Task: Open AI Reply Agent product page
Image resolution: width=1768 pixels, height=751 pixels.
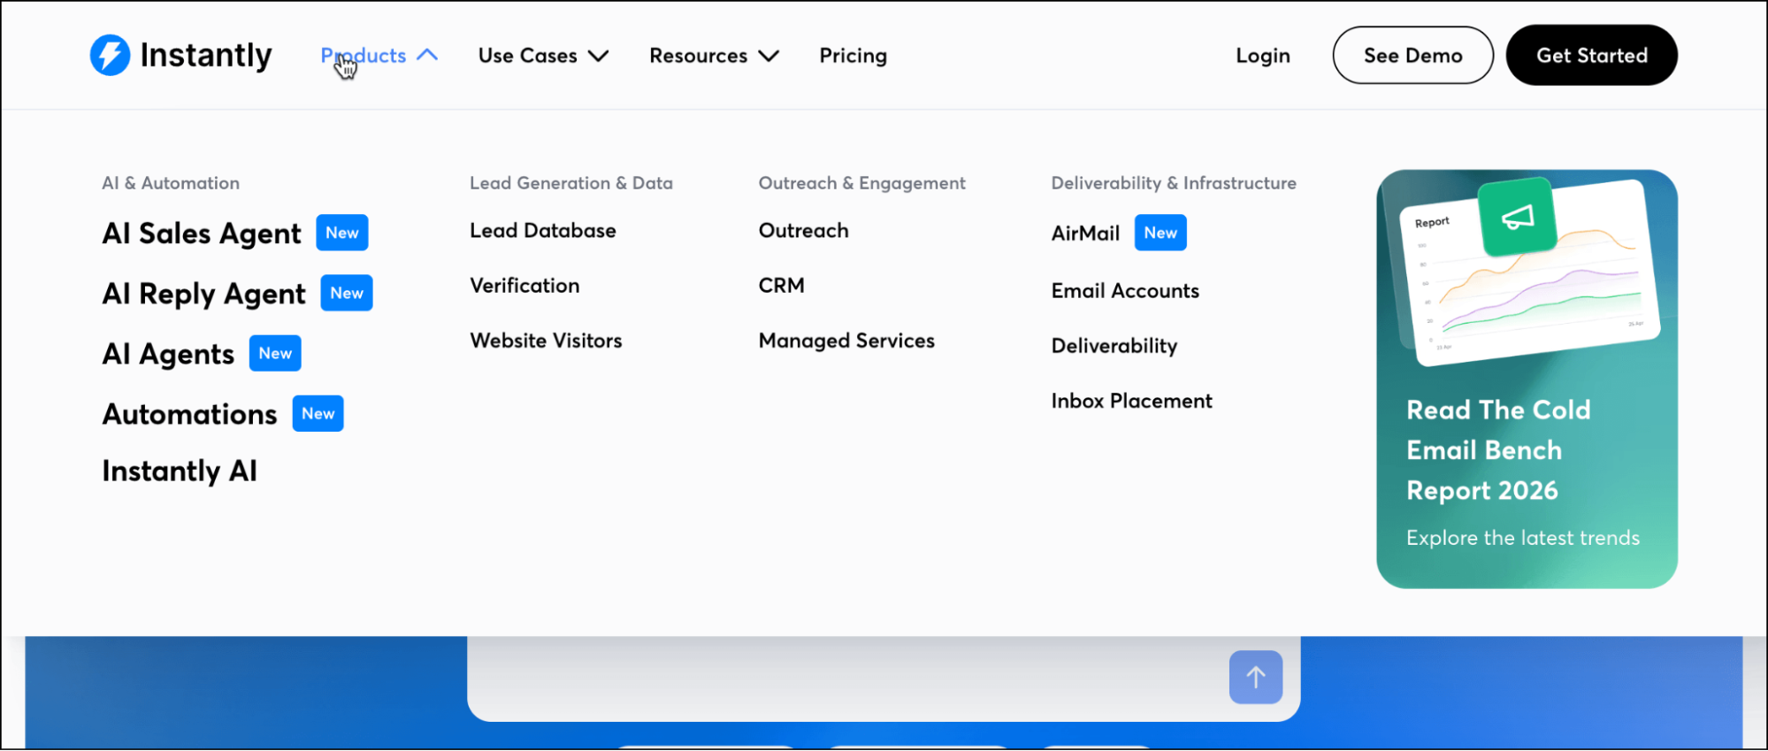Action: point(204,294)
